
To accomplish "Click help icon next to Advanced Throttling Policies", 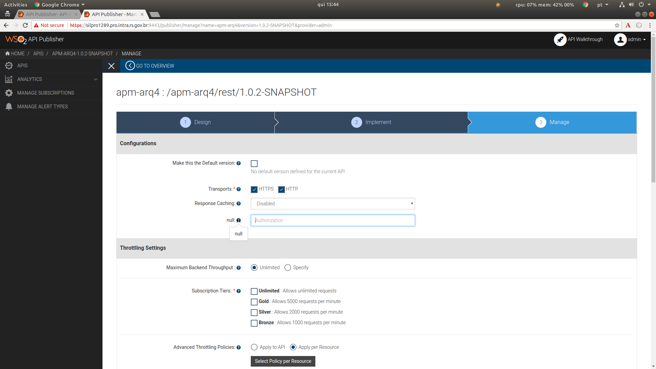I will 238,347.
